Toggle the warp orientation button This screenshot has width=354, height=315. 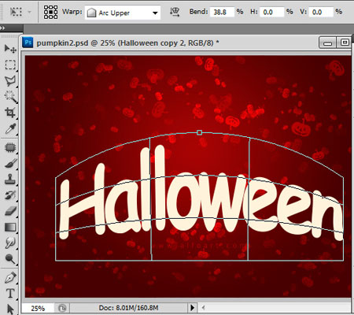click(175, 12)
